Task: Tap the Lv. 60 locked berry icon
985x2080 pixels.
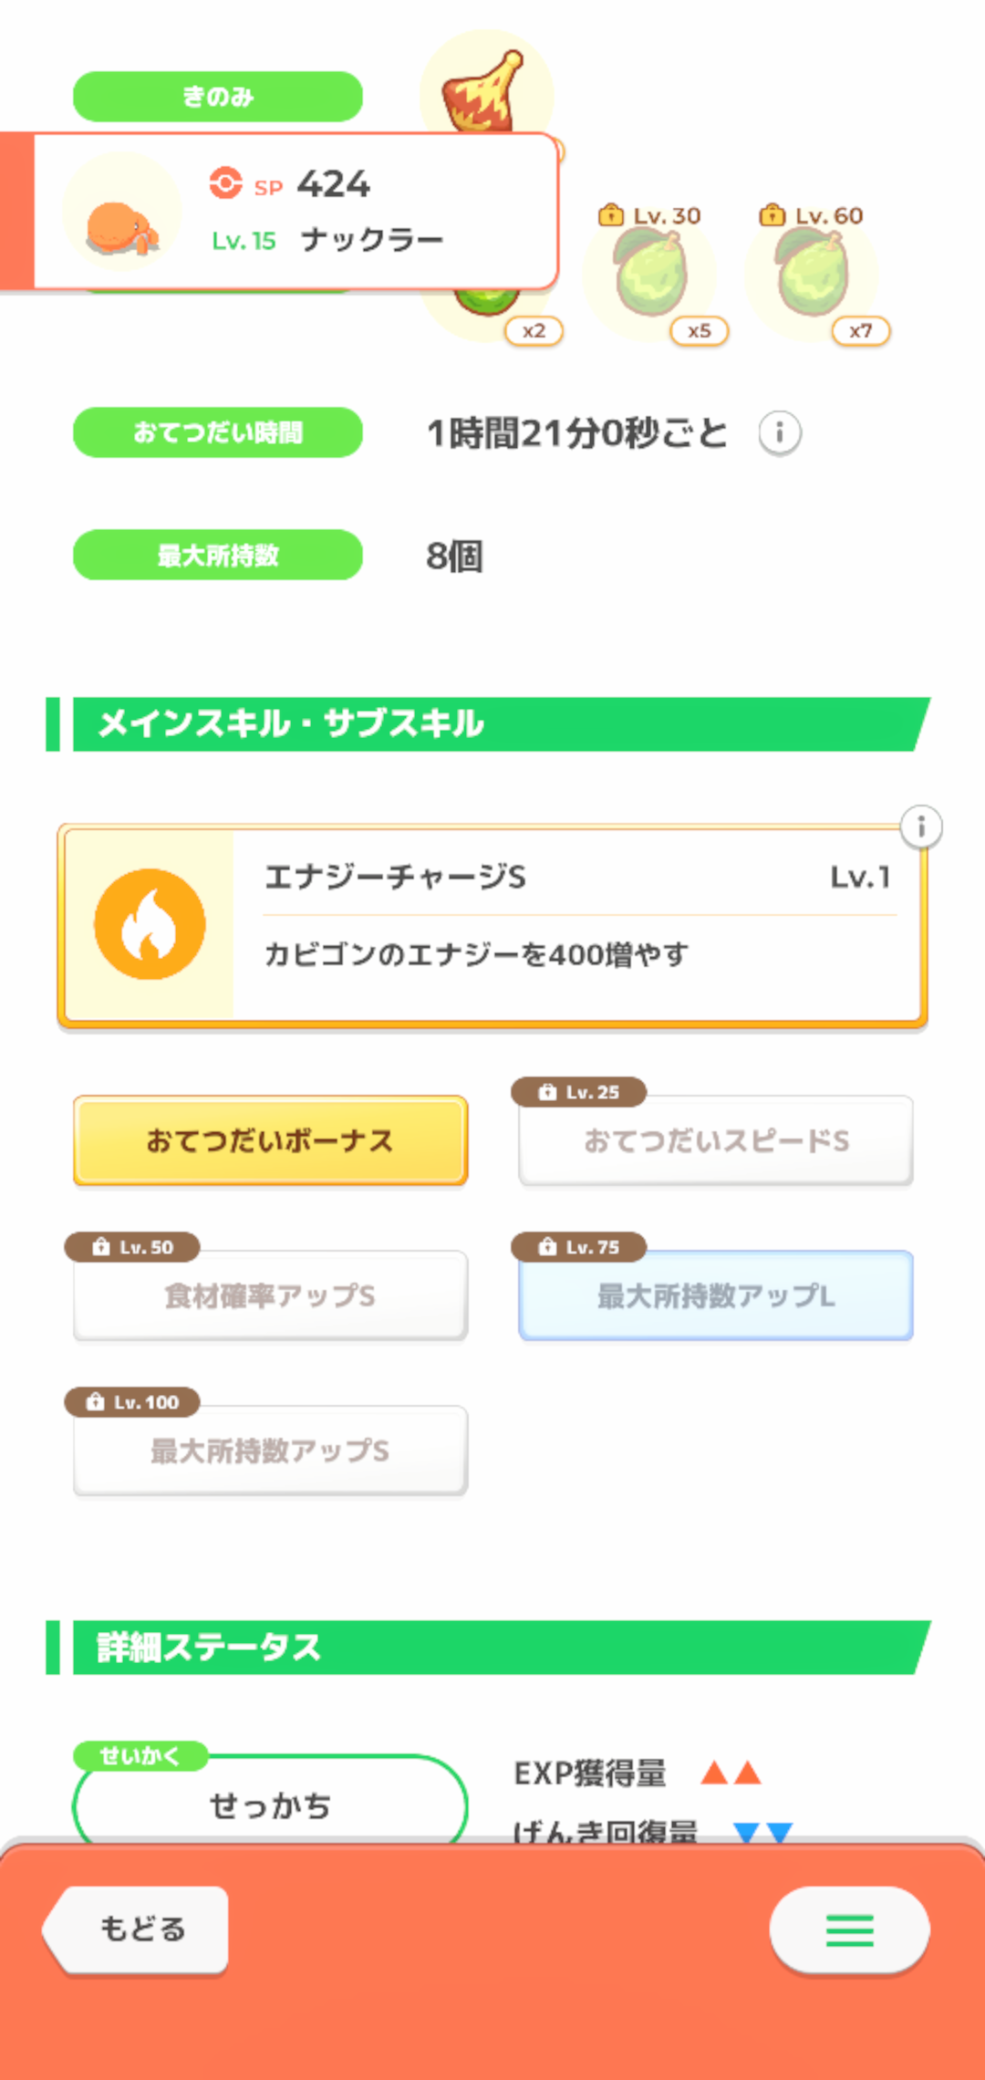Action: click(x=812, y=274)
